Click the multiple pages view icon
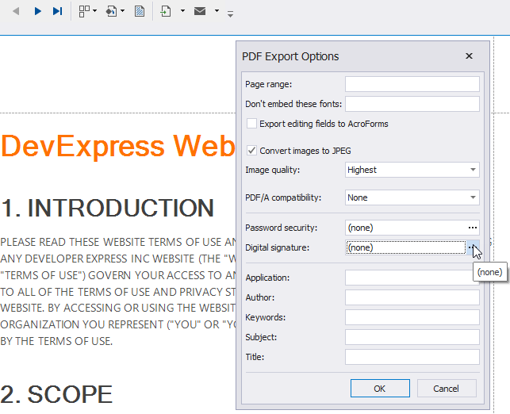The width and height of the screenshot is (510, 414). (85, 11)
